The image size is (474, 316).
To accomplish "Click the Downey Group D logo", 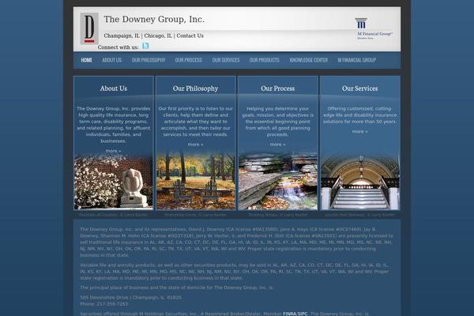I will [x=89, y=28].
